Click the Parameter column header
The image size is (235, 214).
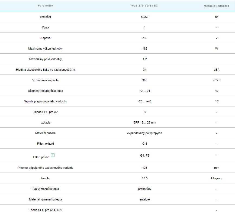45,6
